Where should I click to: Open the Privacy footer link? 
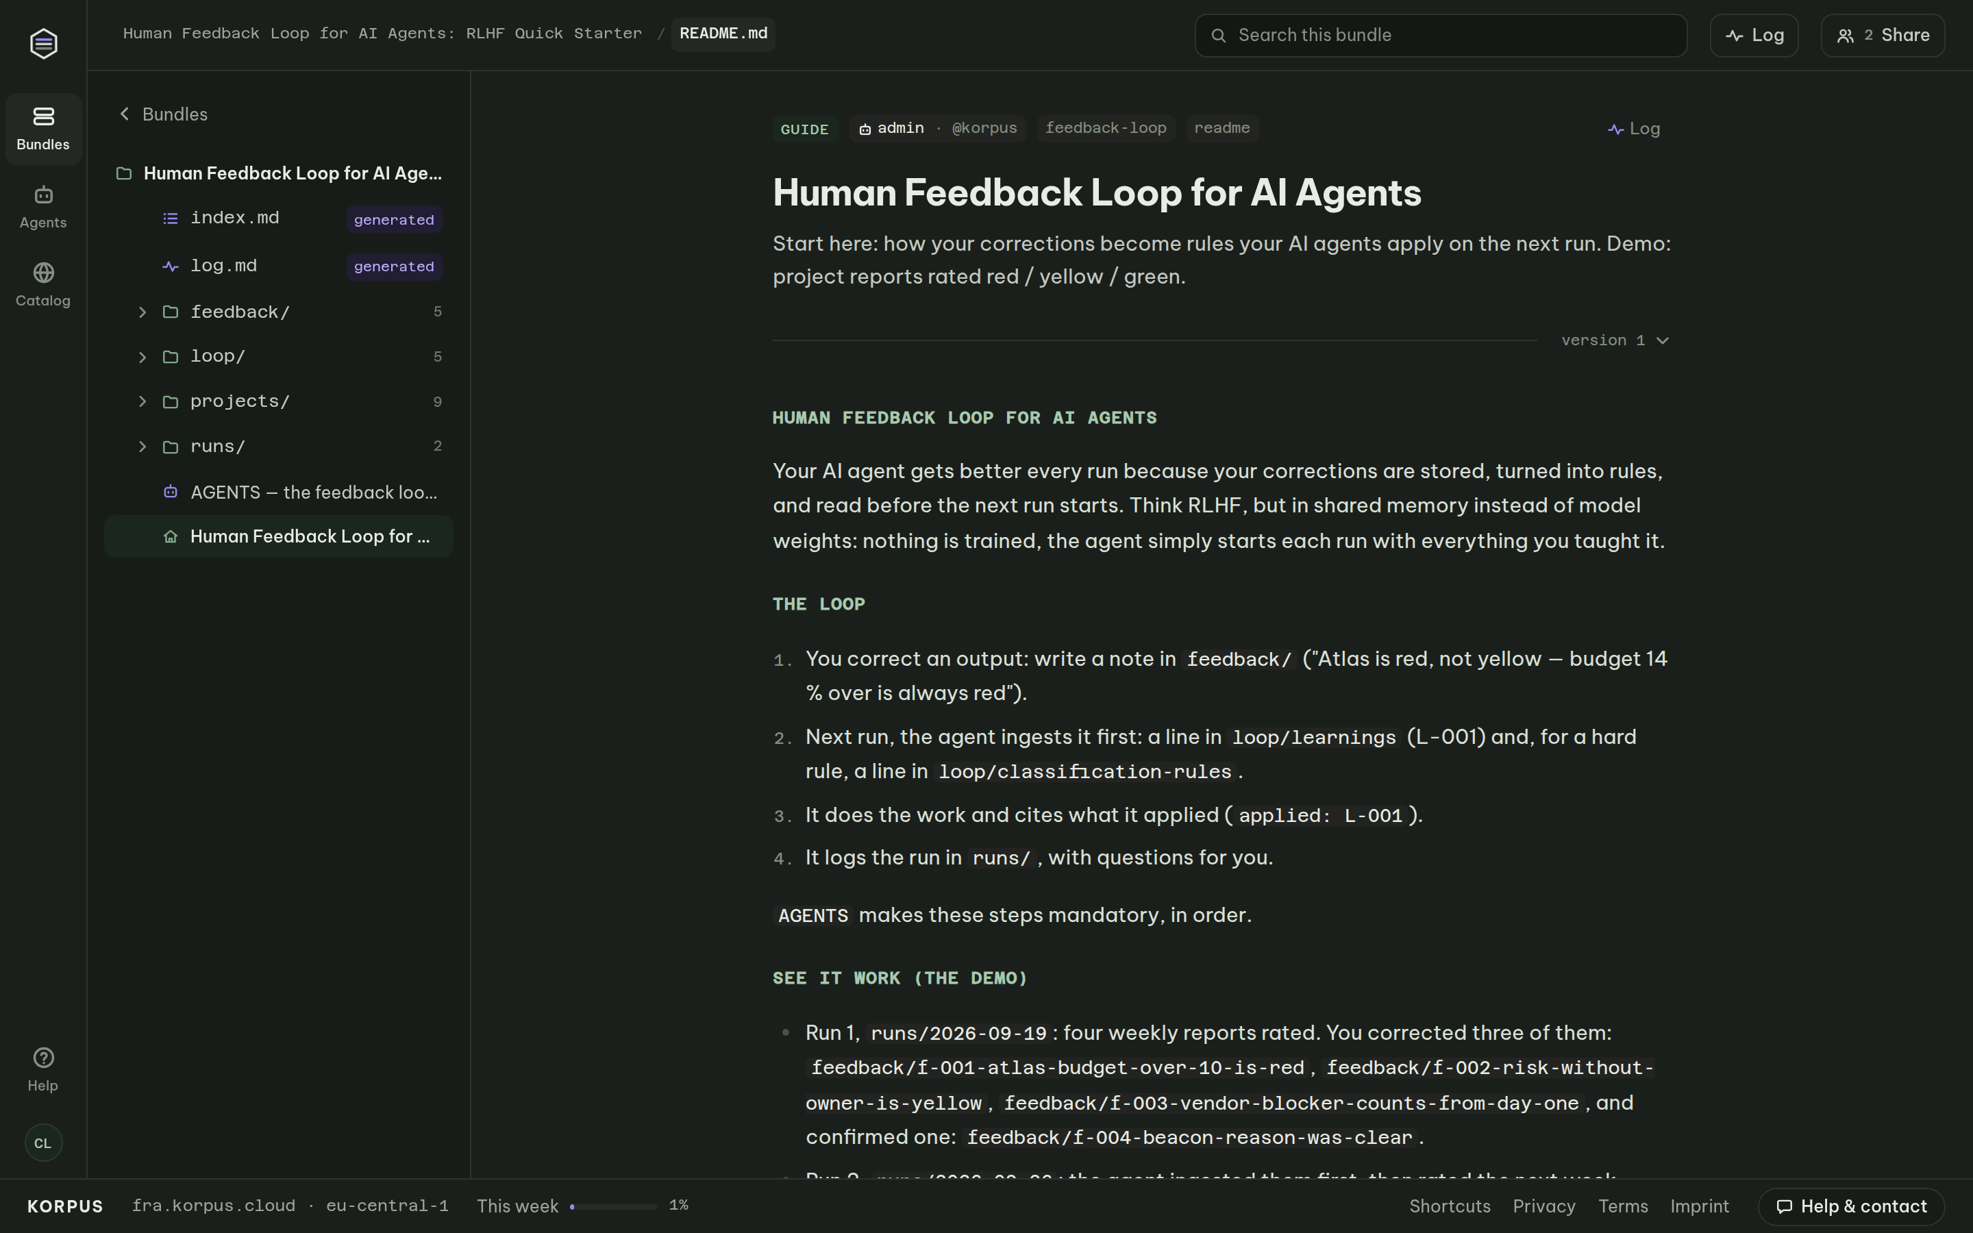pyautogui.click(x=1544, y=1206)
